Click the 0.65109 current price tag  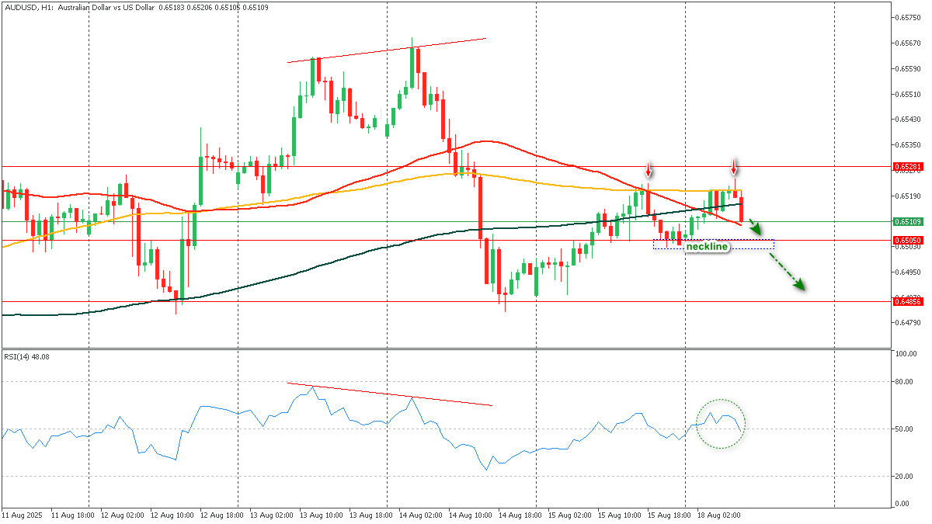click(x=907, y=221)
